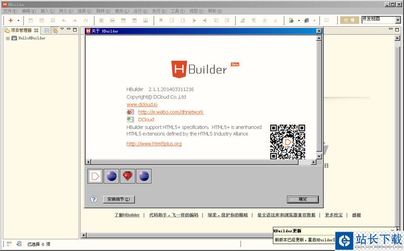The width and height of the screenshot is (404, 251).
Task: Click the smaller A decrease font size icon
Action: (275, 20)
